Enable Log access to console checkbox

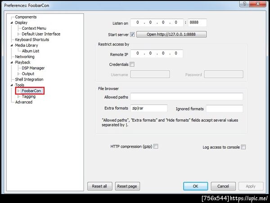(243, 147)
